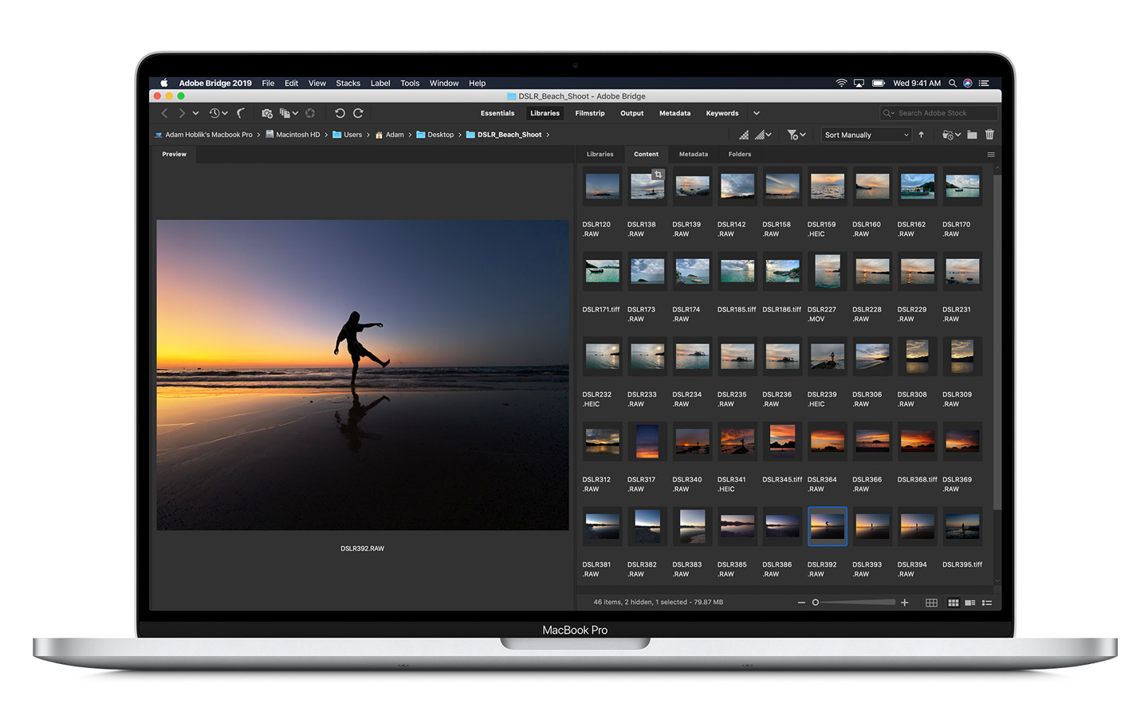Click the trash delete item icon
Screen dimensions: 1148x727
click(989, 135)
